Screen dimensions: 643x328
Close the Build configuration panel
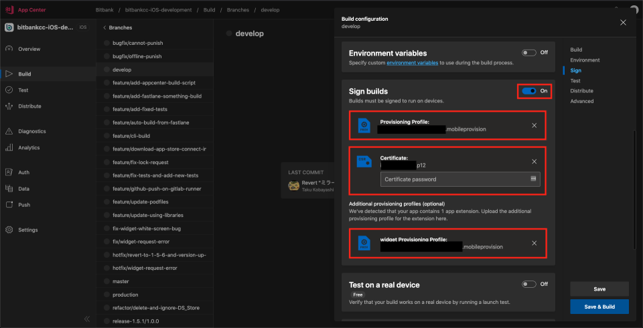click(x=623, y=23)
